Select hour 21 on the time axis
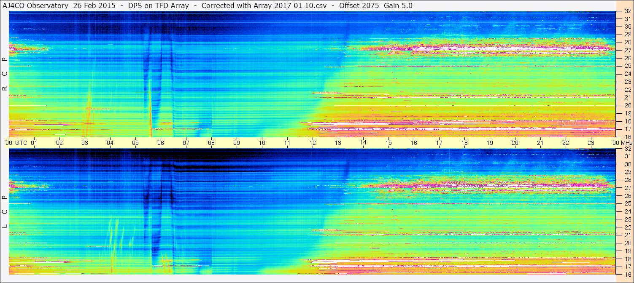 [540, 143]
